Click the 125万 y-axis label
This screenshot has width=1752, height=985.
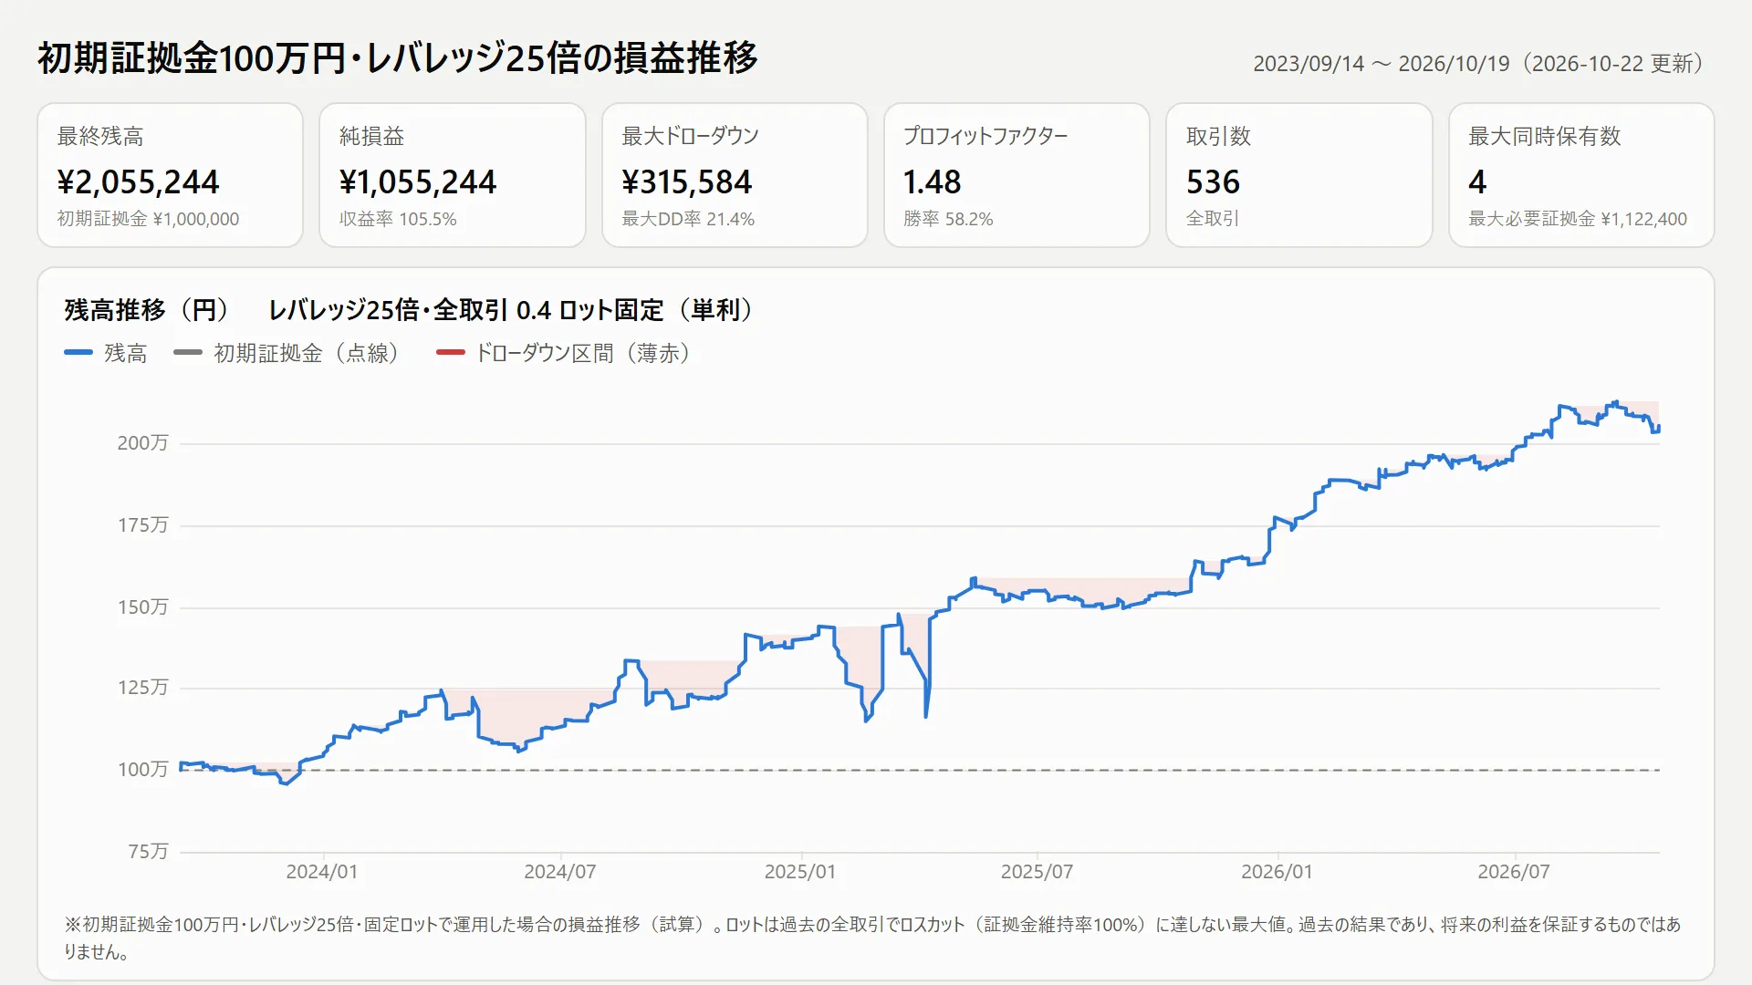click(x=143, y=688)
